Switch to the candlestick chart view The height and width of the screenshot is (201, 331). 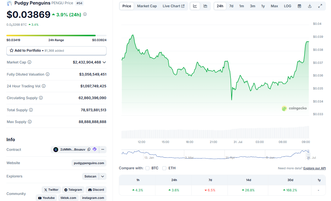205,6
